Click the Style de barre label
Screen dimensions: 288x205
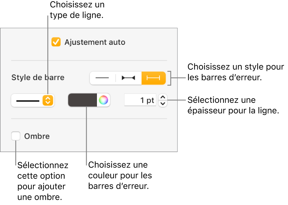tap(38, 77)
